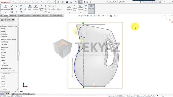The width and height of the screenshot is (173, 97).
Task: Click Zoom to Fit in view toolbar
Action: click(x=79, y=16)
